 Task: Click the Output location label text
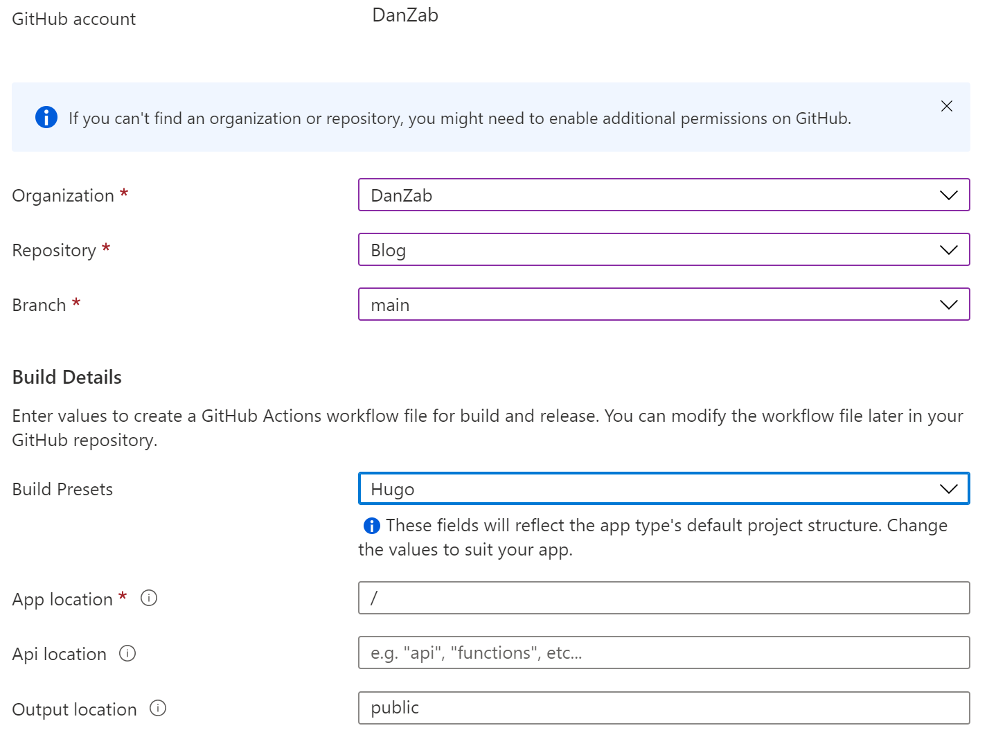(75, 710)
